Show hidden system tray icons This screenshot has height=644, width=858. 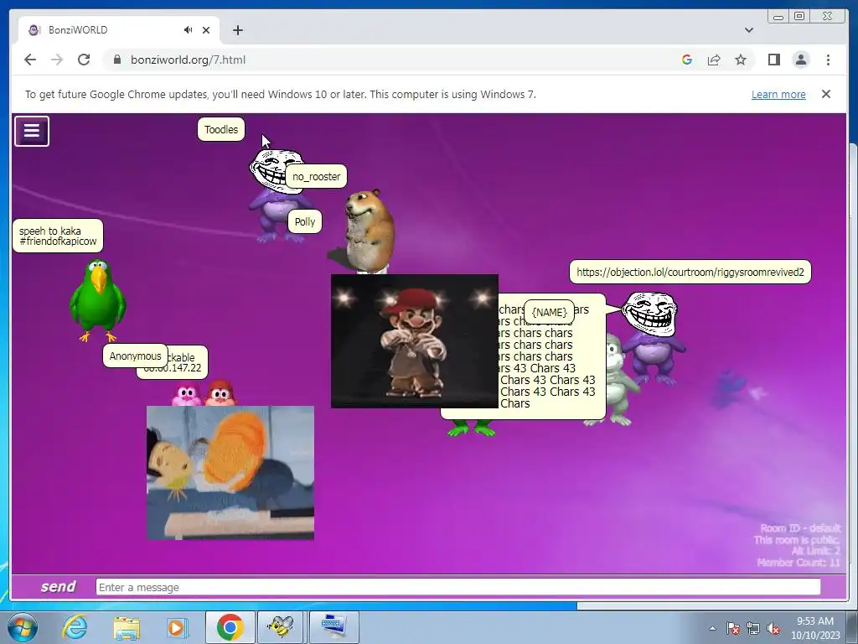click(x=712, y=628)
